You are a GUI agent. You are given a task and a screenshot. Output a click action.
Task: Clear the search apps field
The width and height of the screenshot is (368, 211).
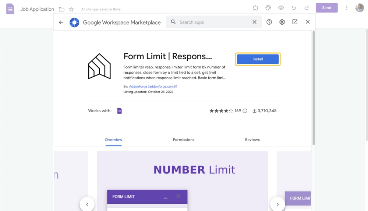[254, 22]
